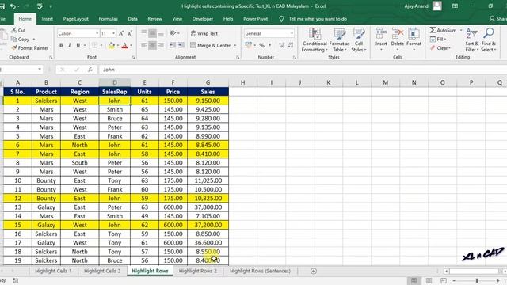Open the Power Pivot tab
507x285 pixels.
click(x=255, y=19)
